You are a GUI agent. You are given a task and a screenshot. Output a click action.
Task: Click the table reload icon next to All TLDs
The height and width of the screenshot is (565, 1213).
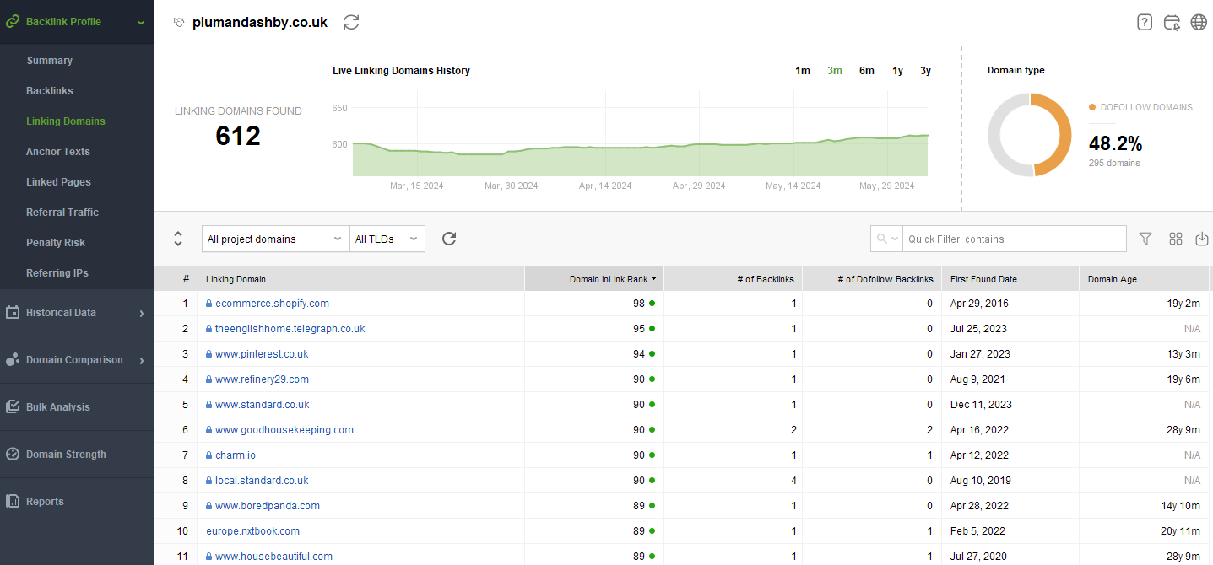[449, 239]
